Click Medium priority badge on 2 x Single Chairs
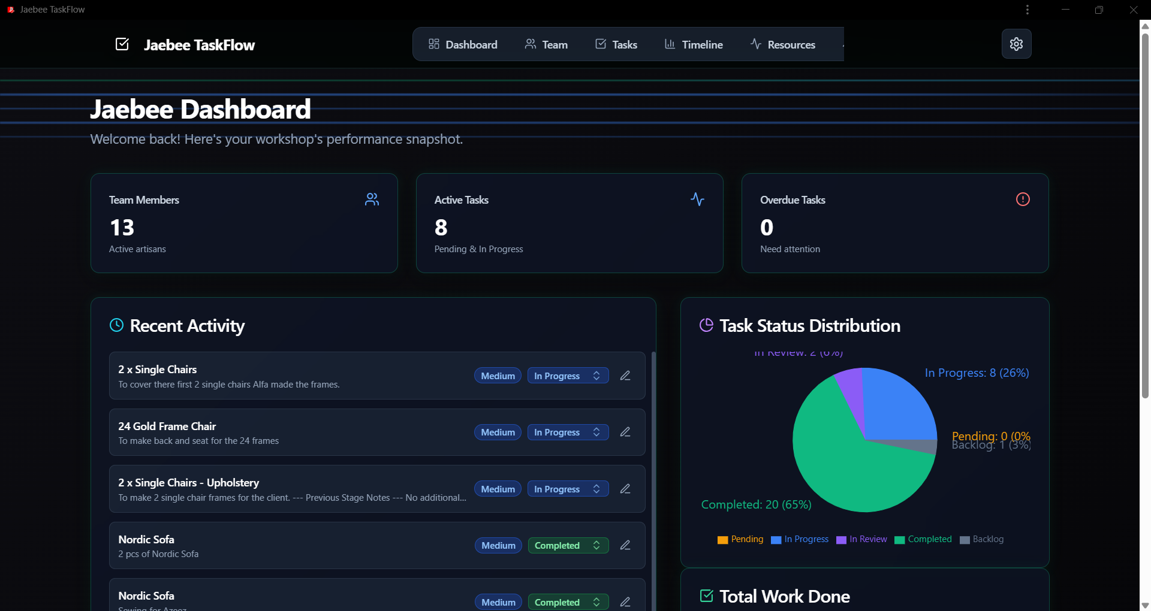 pyautogui.click(x=498, y=376)
